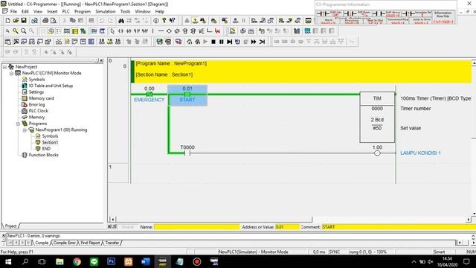
Task: Select the New Closed Coil tool
Action: coord(177,31)
